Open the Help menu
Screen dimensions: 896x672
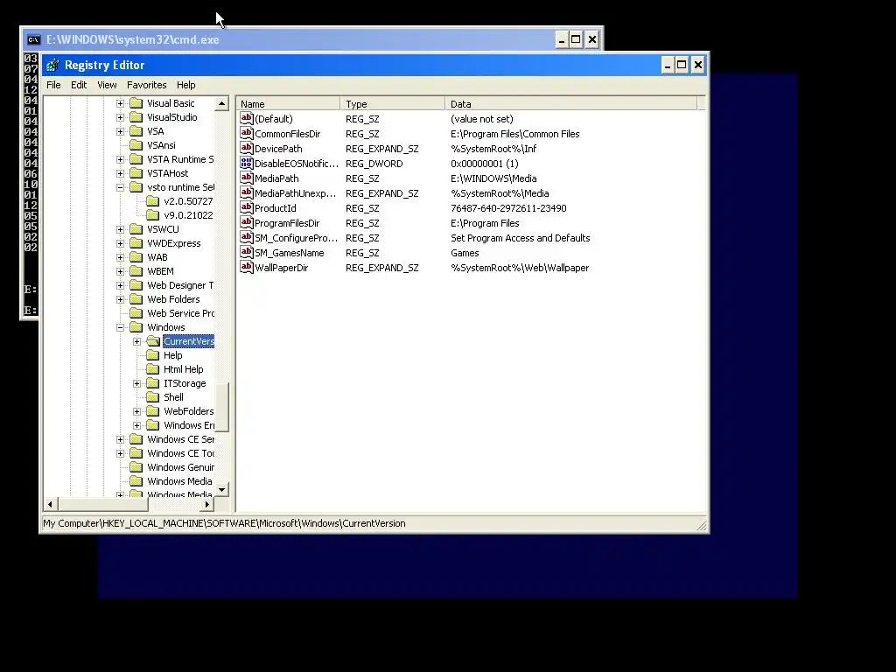(x=185, y=85)
